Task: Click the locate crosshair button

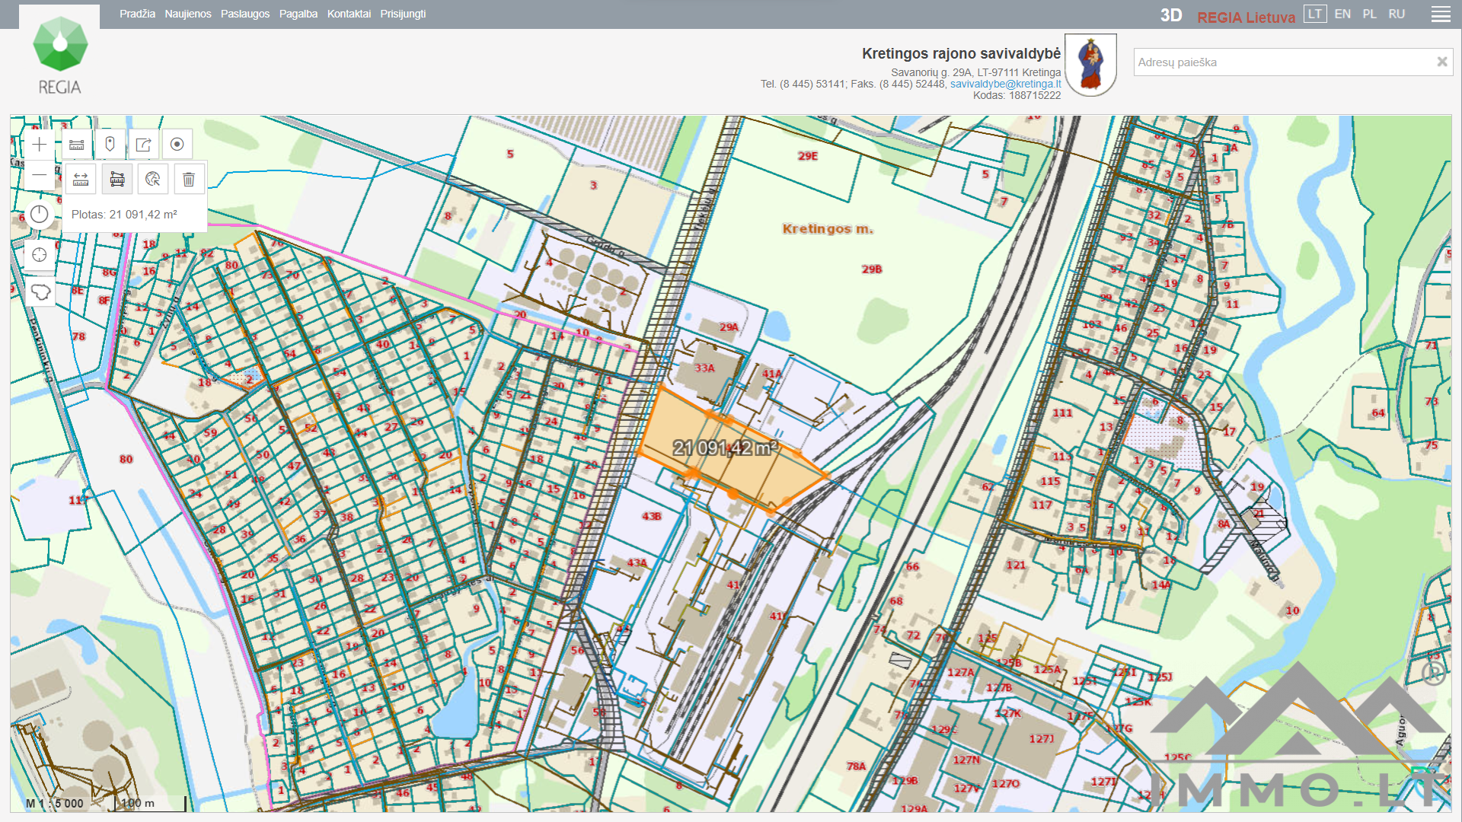Action: (x=40, y=255)
